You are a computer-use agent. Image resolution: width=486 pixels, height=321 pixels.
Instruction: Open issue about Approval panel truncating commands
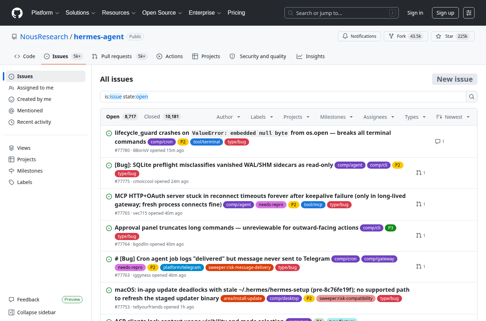[x=237, y=228]
